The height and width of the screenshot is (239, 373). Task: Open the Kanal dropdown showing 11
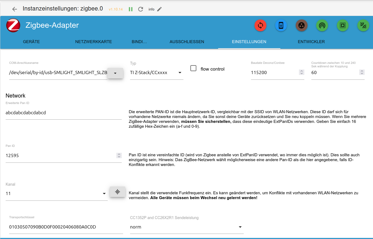pyautogui.click(x=57, y=194)
